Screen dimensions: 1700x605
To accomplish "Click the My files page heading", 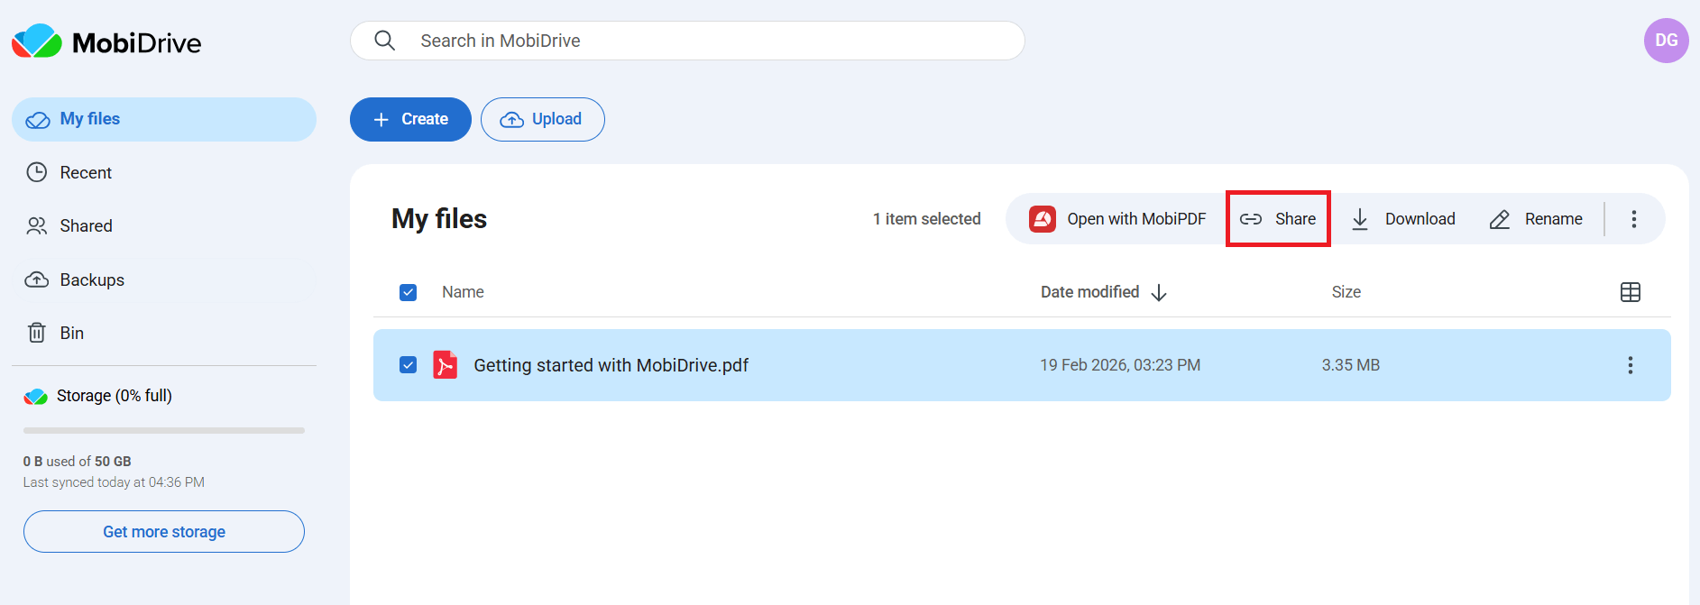I will (439, 219).
